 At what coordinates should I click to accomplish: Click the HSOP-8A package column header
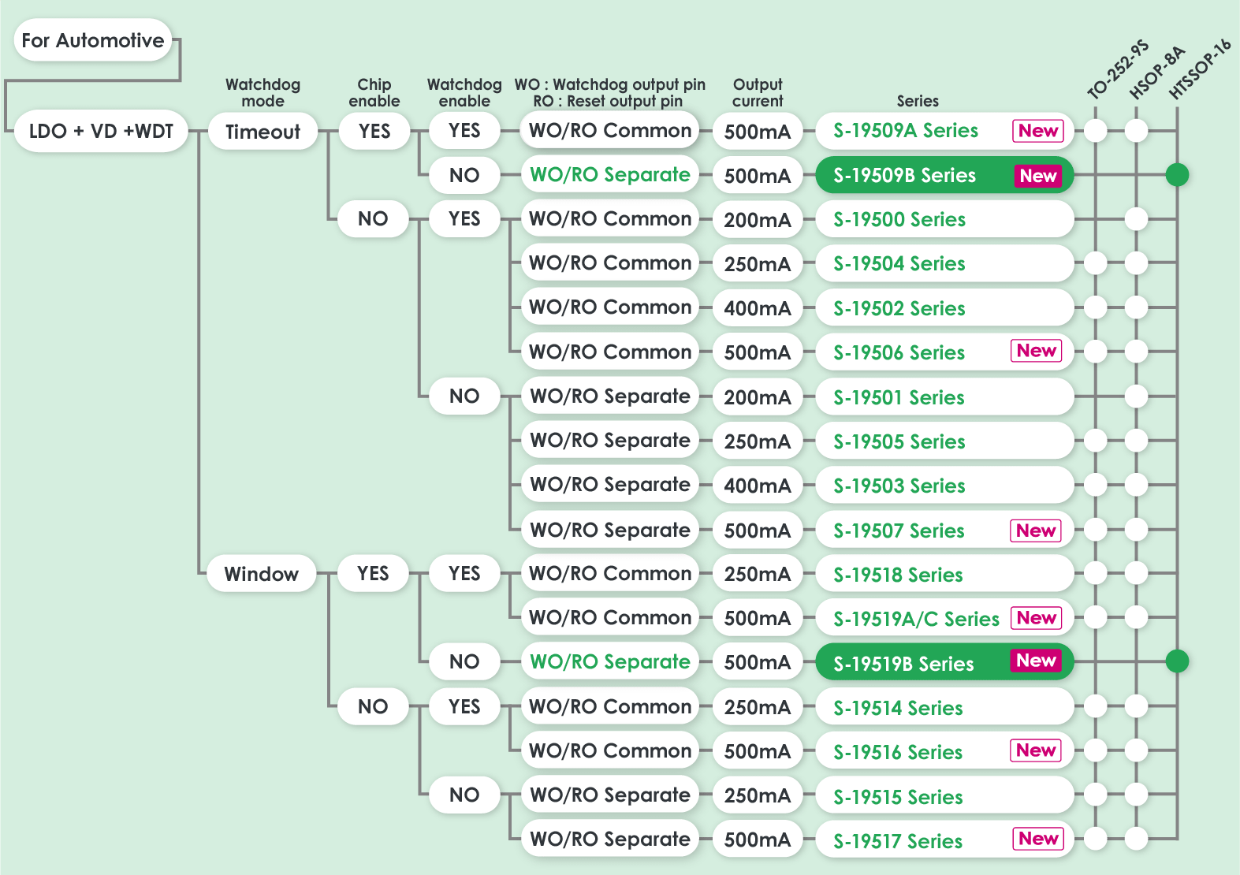[x=1156, y=73]
